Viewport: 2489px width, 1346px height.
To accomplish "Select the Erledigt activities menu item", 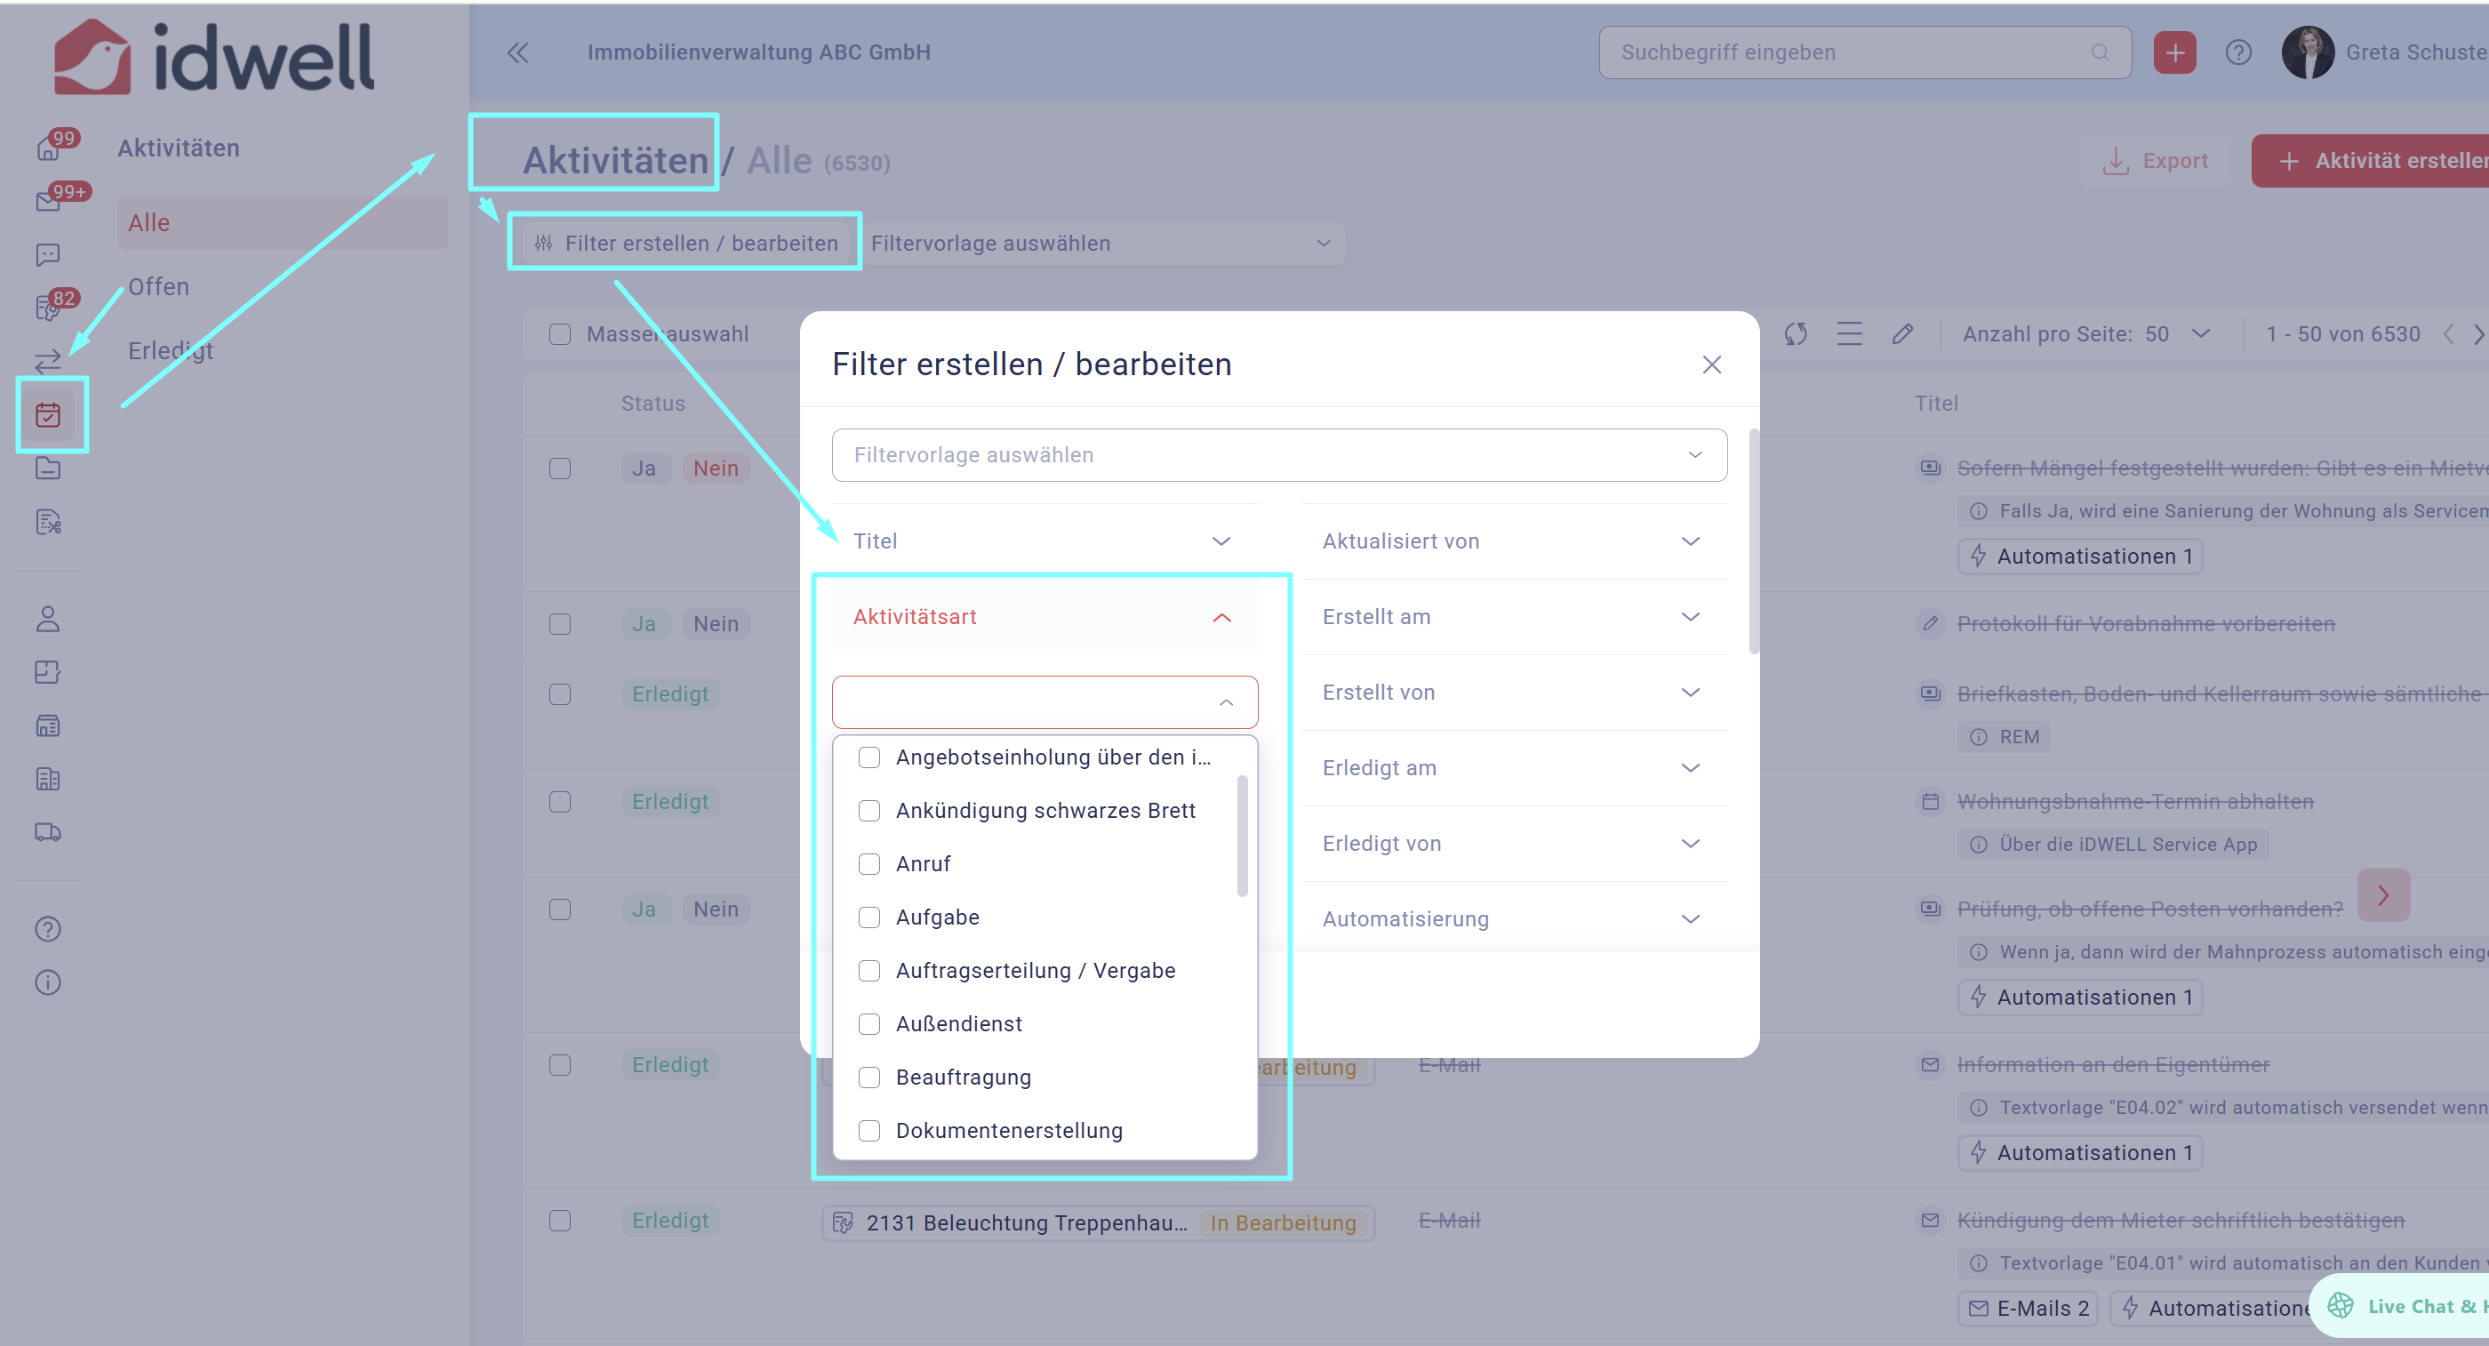I will coord(171,351).
